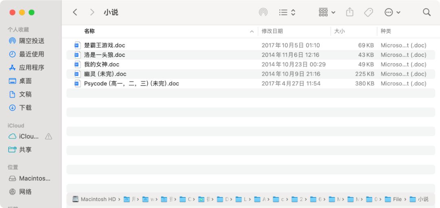Click the 49 KB size value
440x208 pixels.
pyautogui.click(x=365, y=64)
